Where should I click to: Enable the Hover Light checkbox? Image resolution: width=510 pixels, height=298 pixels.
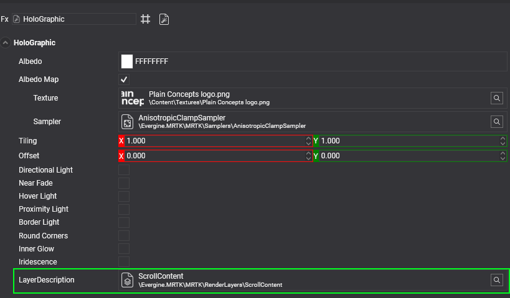(124, 196)
